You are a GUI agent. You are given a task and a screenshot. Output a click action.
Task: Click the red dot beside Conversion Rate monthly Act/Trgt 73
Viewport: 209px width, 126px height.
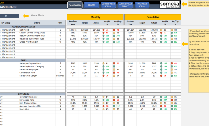(114, 73)
